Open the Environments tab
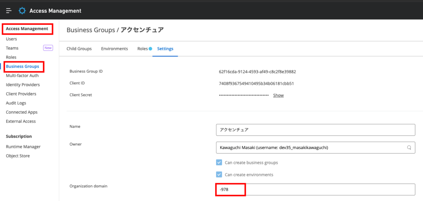The height and width of the screenshot is (201, 423). (x=114, y=49)
